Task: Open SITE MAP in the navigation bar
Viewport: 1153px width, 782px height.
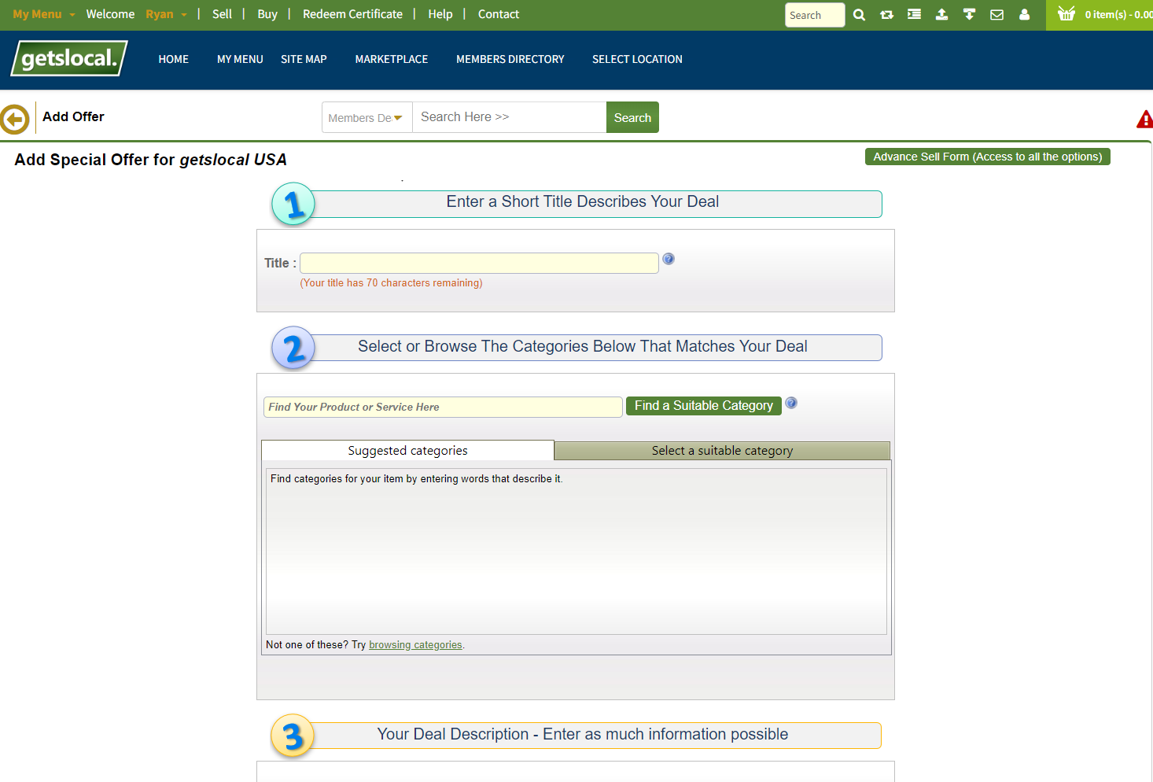Action: 304,59
